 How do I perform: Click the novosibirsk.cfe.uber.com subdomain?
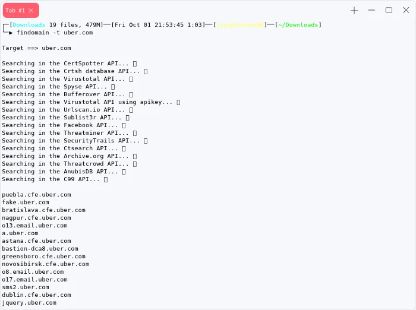pyautogui.click(x=46, y=264)
